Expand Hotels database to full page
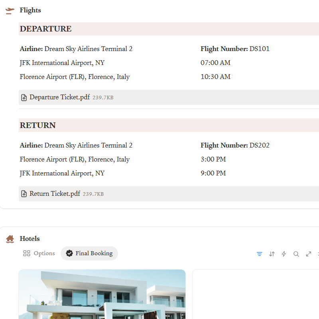This screenshot has height=319, width=319. tap(309, 254)
